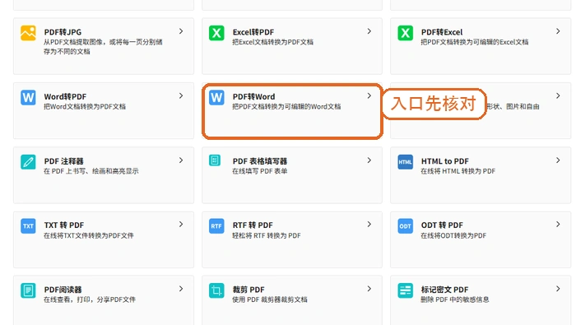This screenshot has height=325, width=576.
Task: Open PDF阅读器 card chevron arrow
Action: (x=181, y=289)
